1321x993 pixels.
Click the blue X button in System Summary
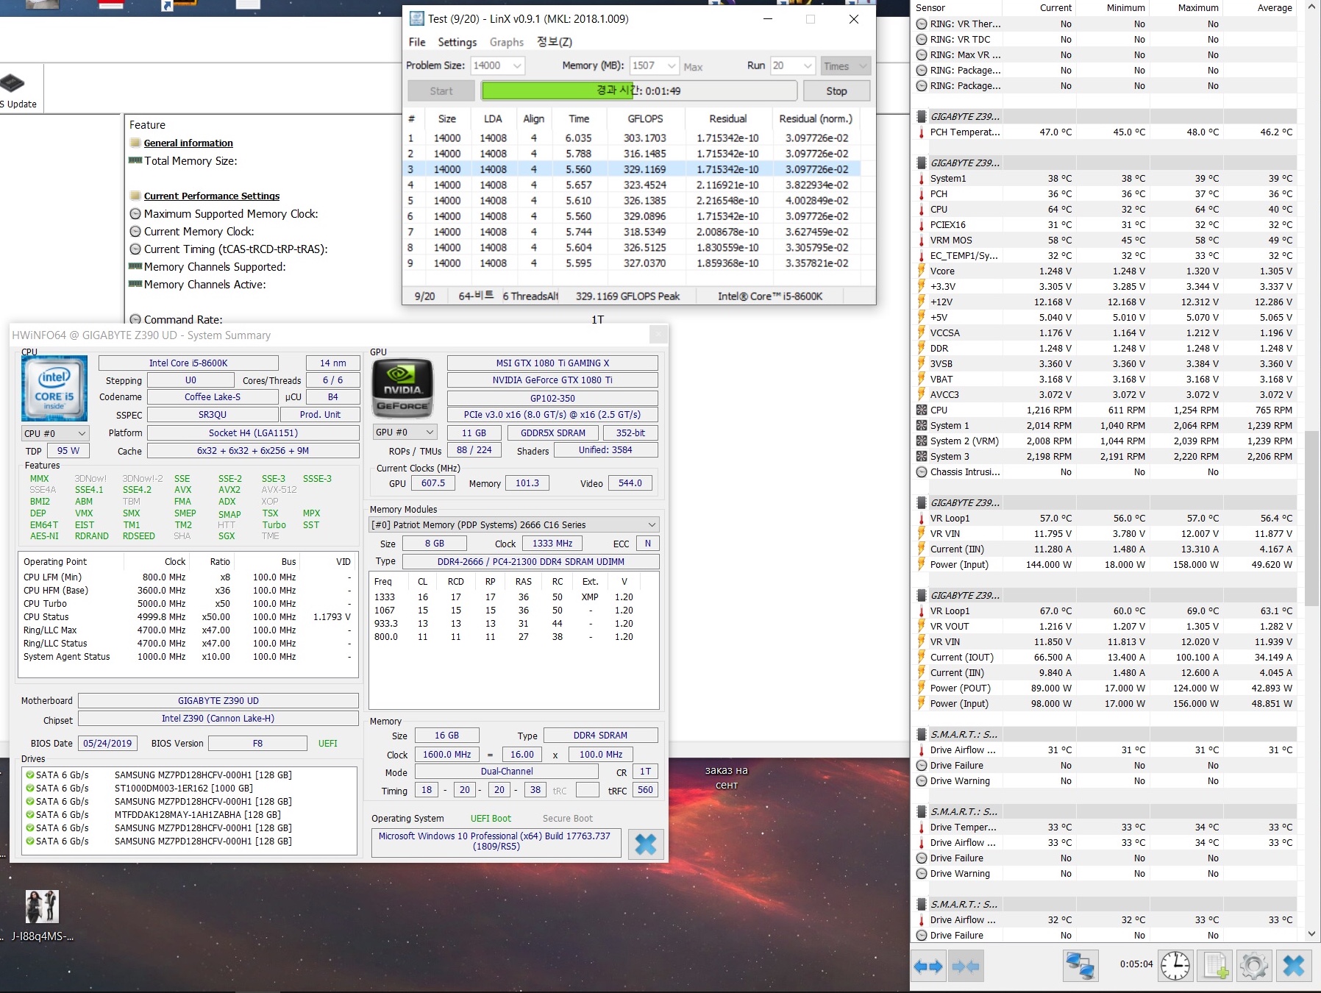click(x=646, y=844)
